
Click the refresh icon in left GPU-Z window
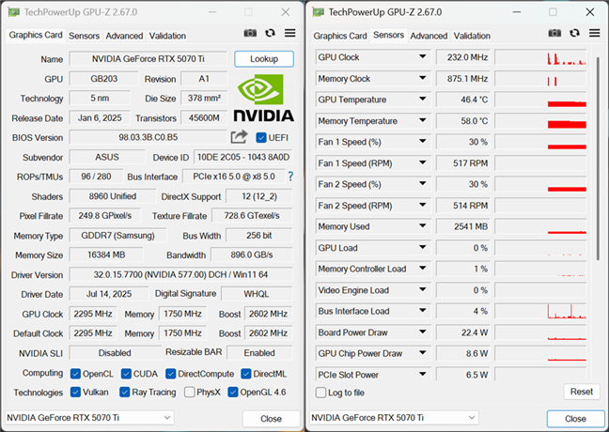point(270,33)
